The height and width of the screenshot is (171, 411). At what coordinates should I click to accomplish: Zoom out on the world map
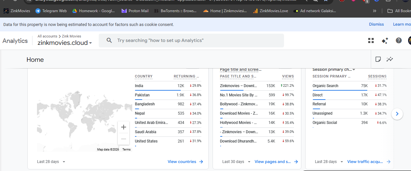(123, 139)
